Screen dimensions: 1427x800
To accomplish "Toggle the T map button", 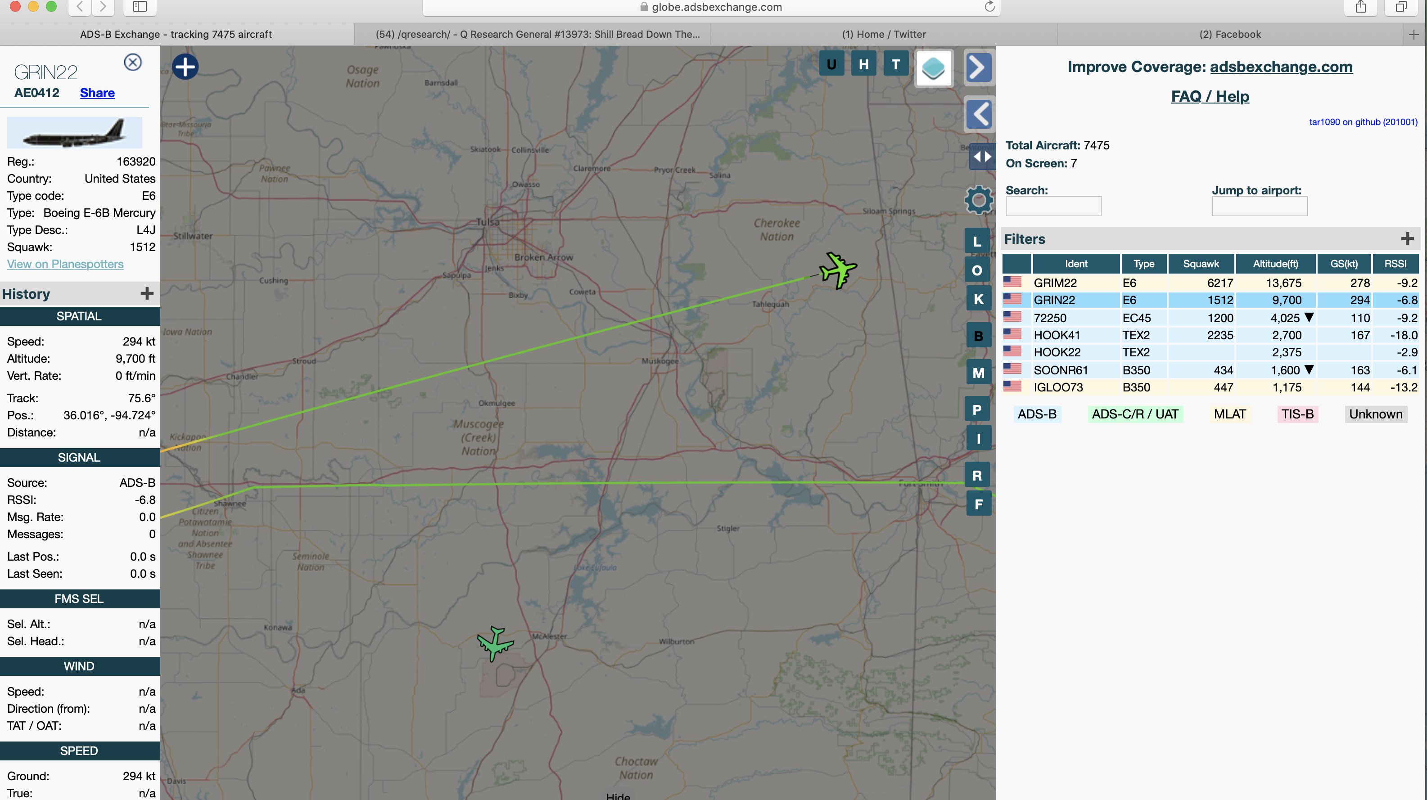I will click(896, 64).
